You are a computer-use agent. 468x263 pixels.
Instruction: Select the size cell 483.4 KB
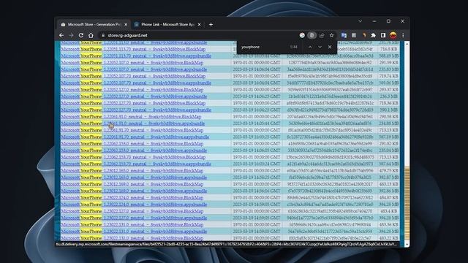click(388, 211)
